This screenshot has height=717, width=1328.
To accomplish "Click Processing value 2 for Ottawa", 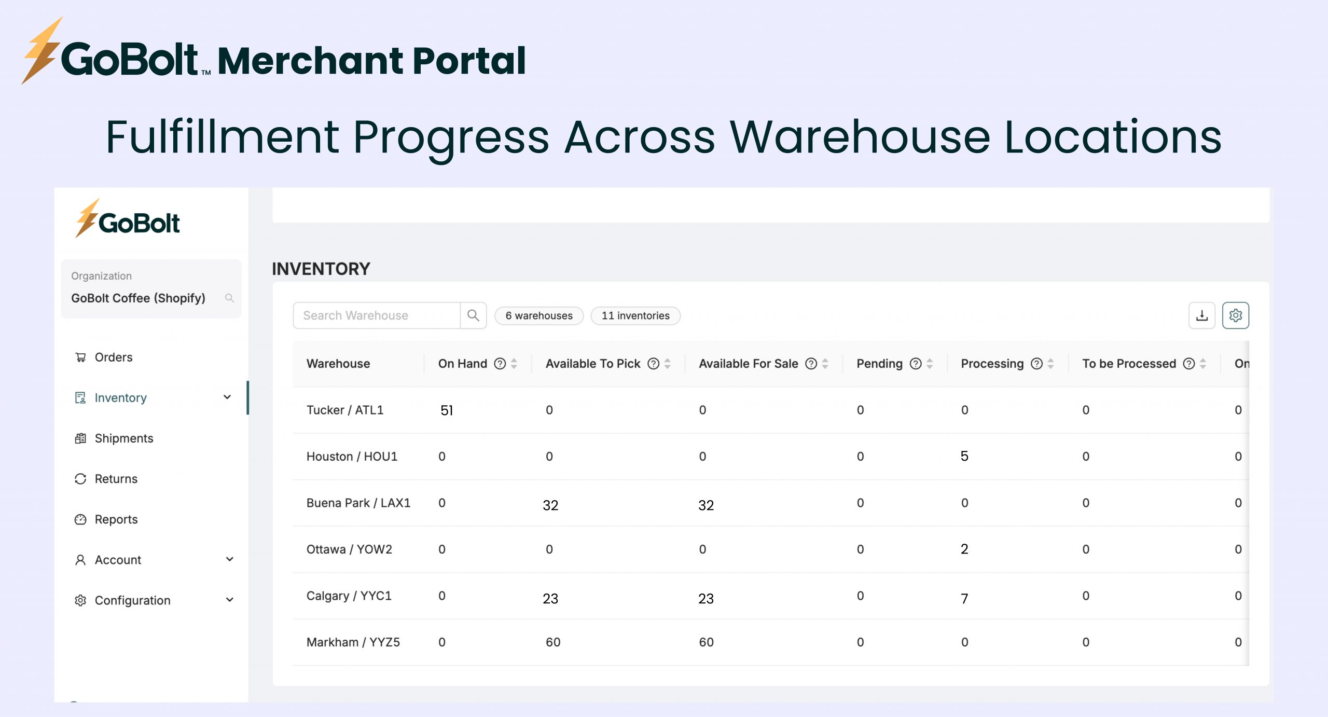I will pos(964,548).
